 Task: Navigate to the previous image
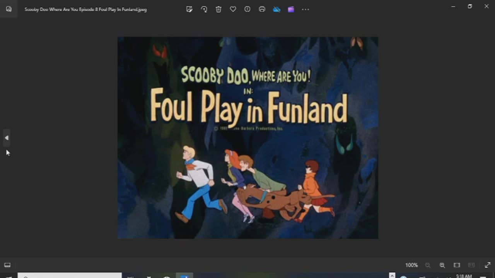(x=7, y=138)
